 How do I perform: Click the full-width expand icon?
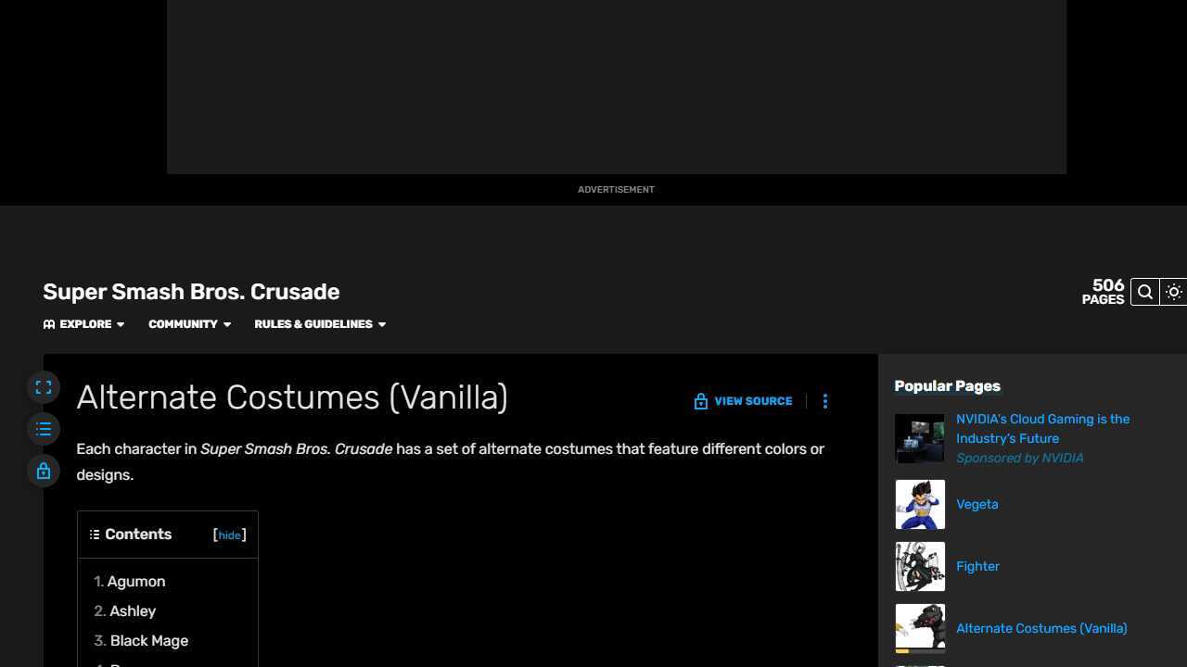point(44,387)
